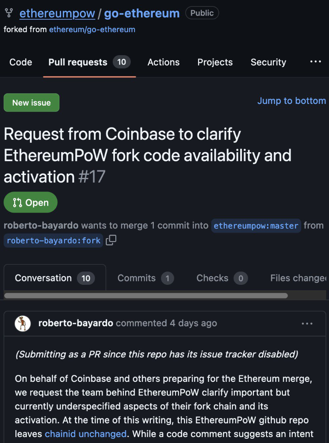Image resolution: width=329 pixels, height=443 pixels.
Task: Copy the roberto-bayardo:fork branch name
Action: pyautogui.click(x=111, y=240)
